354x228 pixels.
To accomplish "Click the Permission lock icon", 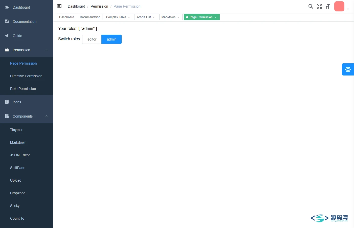I will pyautogui.click(x=7, y=50).
